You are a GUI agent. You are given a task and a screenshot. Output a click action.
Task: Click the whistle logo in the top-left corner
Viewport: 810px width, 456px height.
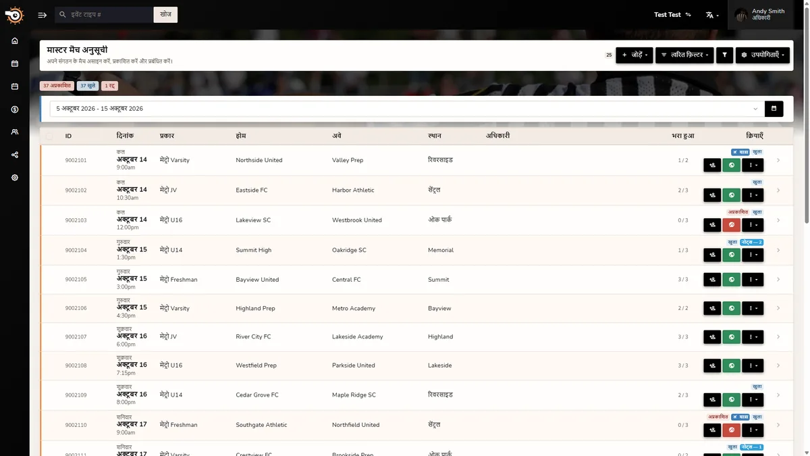pos(14,15)
